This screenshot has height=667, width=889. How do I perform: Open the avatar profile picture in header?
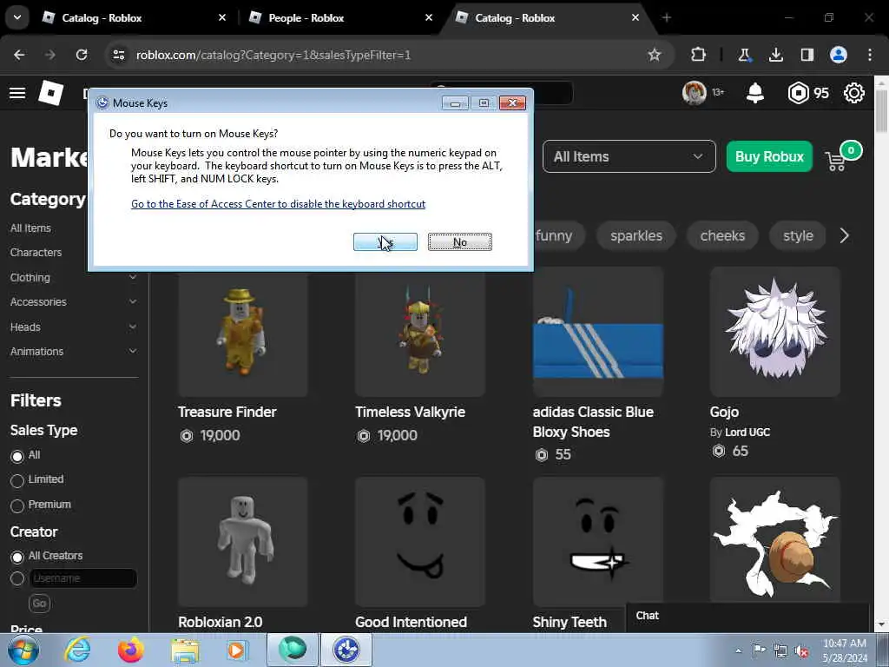[694, 92]
